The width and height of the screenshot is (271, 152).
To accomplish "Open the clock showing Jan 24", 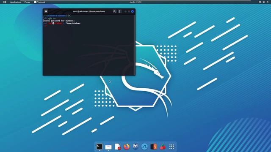I will (135, 2).
